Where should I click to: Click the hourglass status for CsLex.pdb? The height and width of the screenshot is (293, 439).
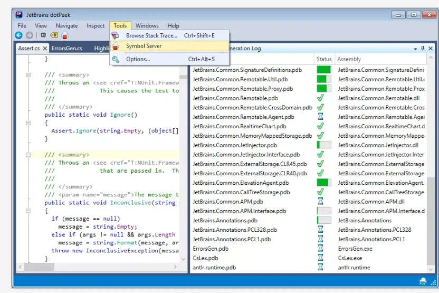[x=321, y=258]
